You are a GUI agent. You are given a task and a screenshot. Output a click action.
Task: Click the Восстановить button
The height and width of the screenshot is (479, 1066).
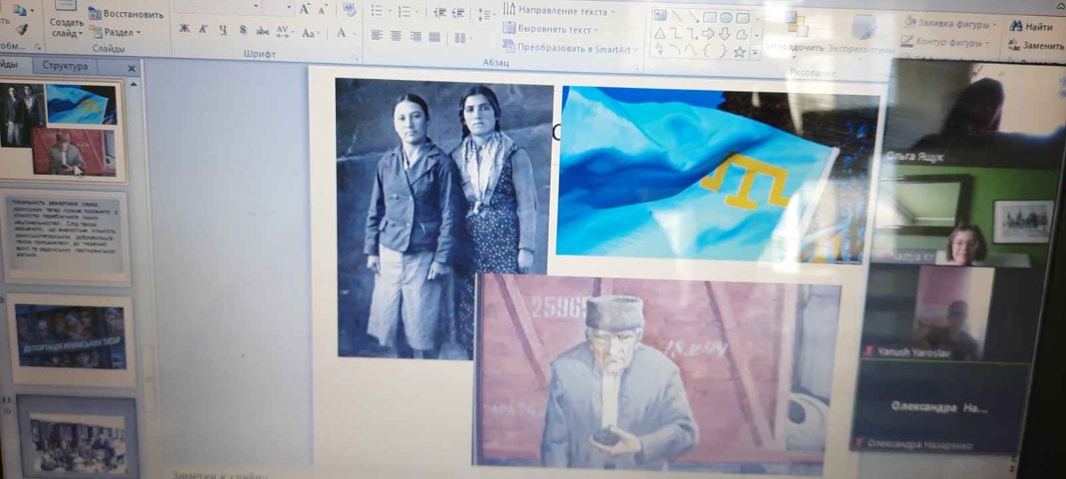127,14
